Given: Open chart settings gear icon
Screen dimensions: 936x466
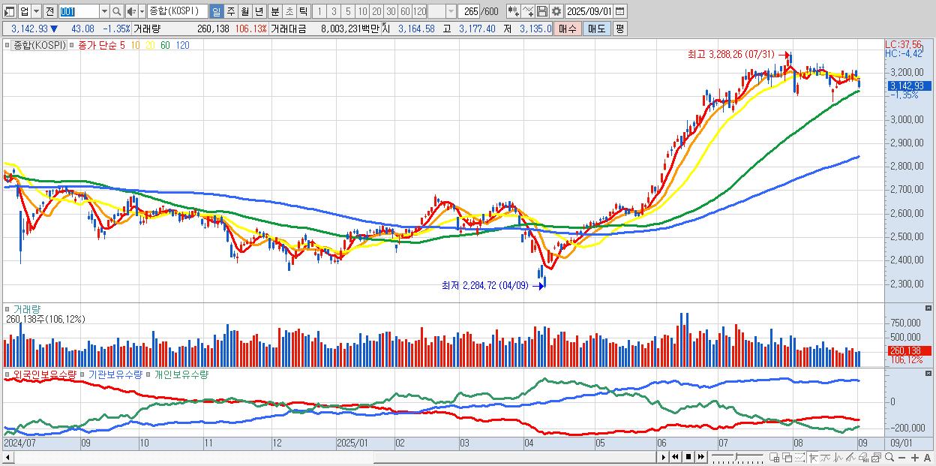Looking at the screenshot, I should (556, 11).
